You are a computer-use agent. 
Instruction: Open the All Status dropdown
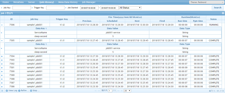pos(130,8)
